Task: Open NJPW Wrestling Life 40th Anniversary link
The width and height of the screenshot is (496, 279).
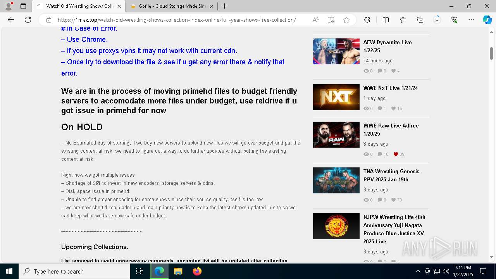Action: pyautogui.click(x=394, y=229)
